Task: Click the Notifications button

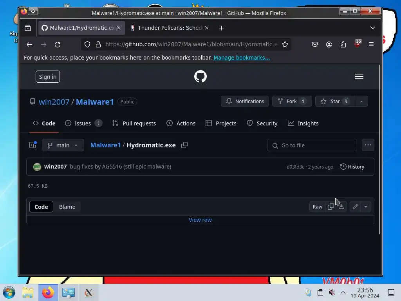Action: tap(245, 102)
